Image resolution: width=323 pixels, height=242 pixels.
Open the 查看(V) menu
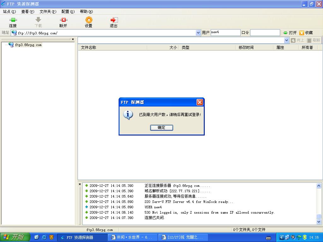[28, 12]
